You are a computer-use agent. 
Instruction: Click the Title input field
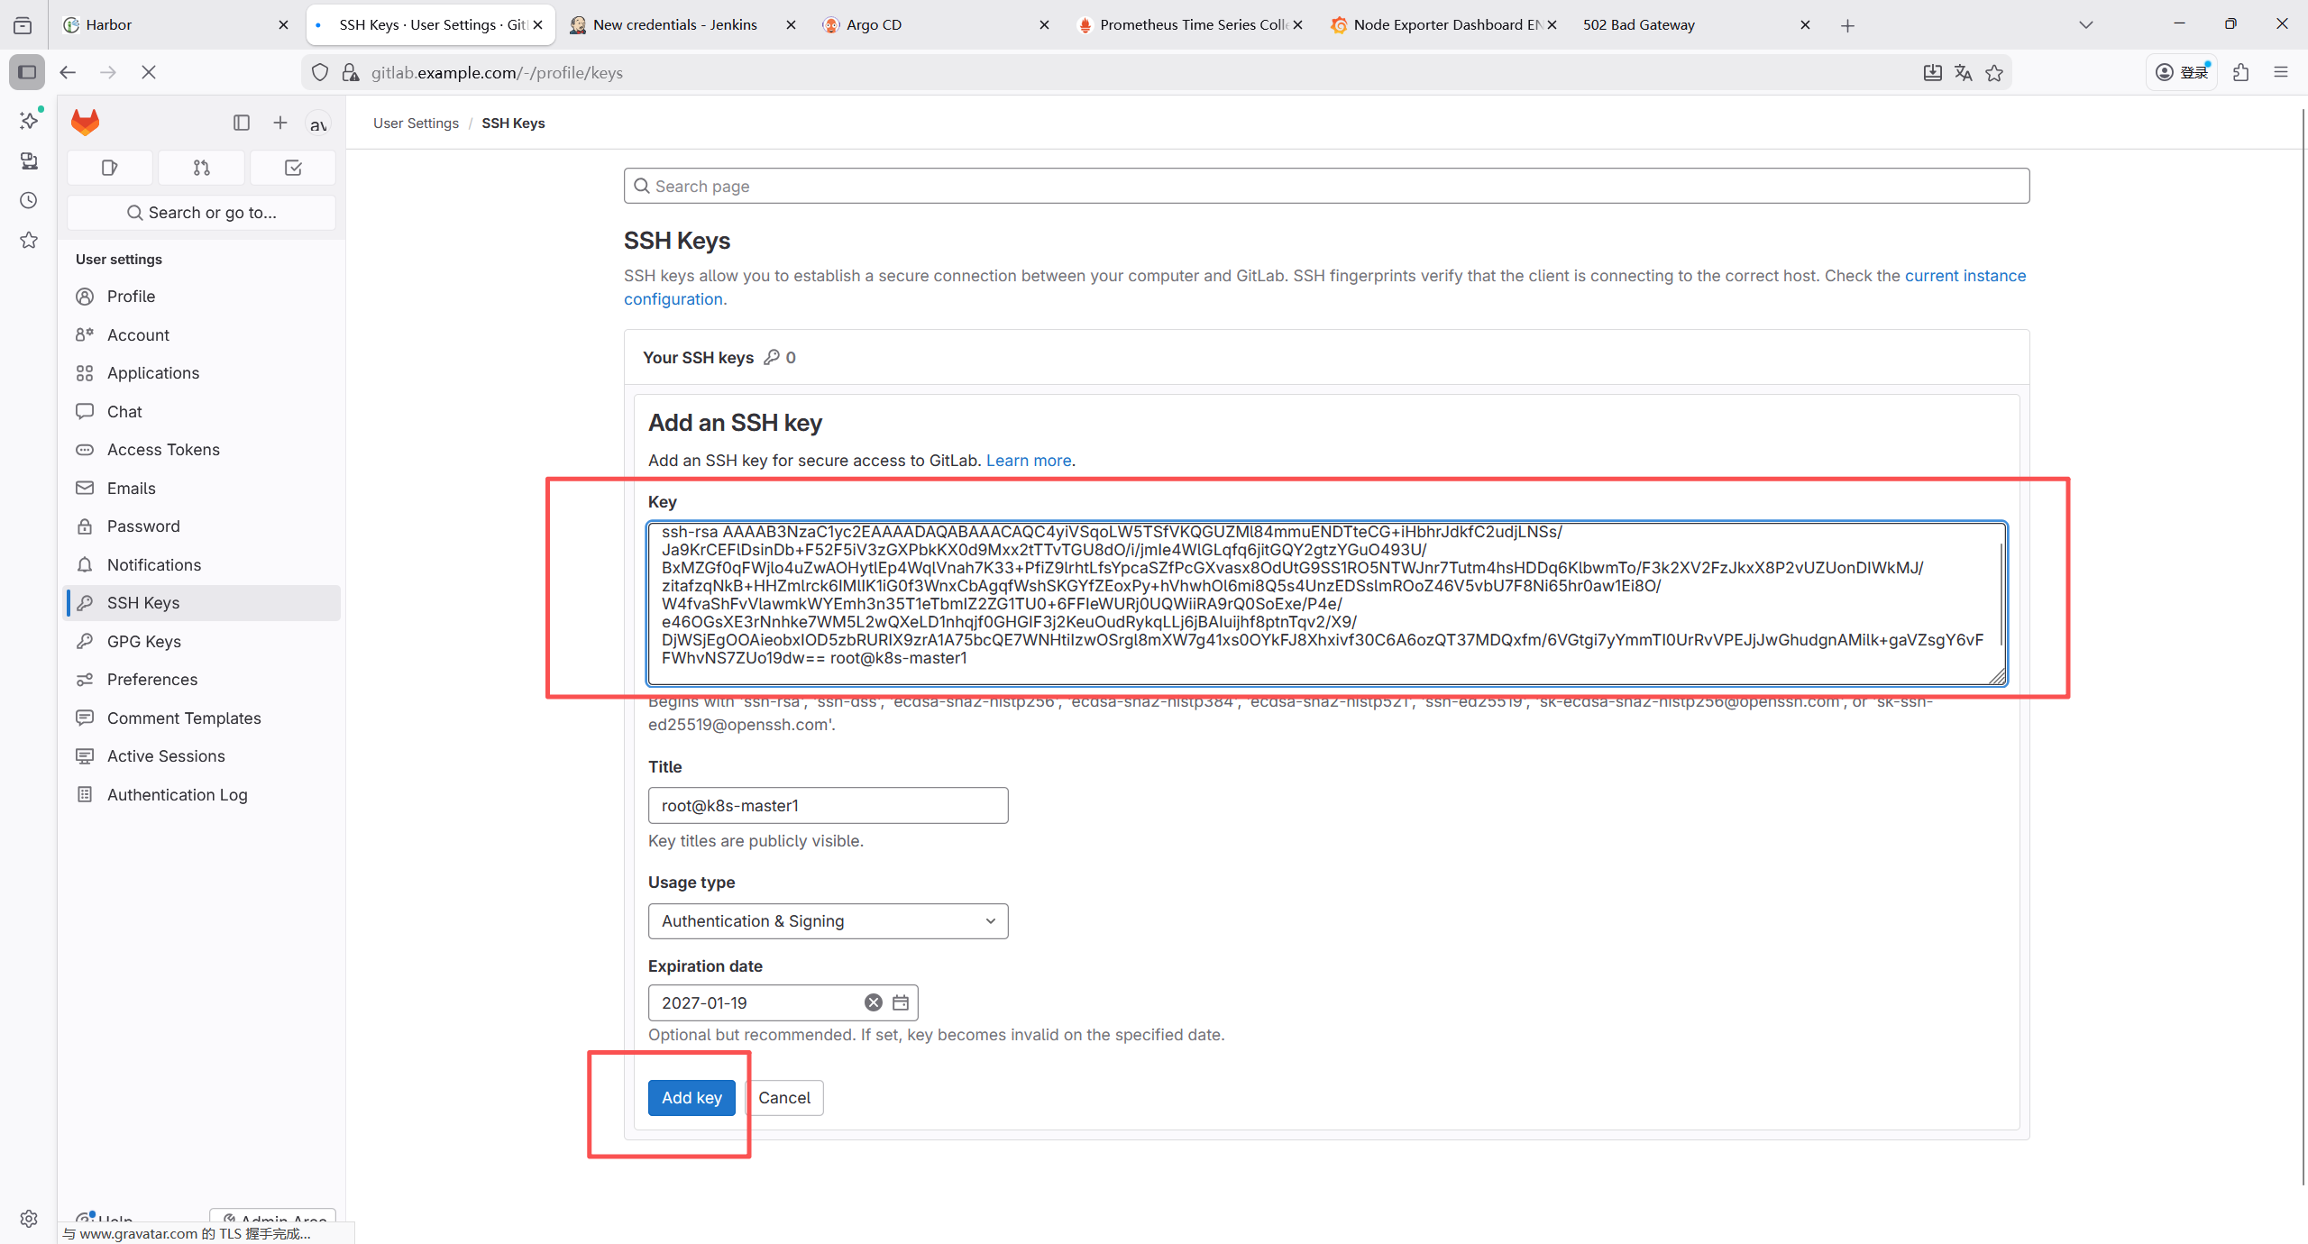click(x=828, y=805)
